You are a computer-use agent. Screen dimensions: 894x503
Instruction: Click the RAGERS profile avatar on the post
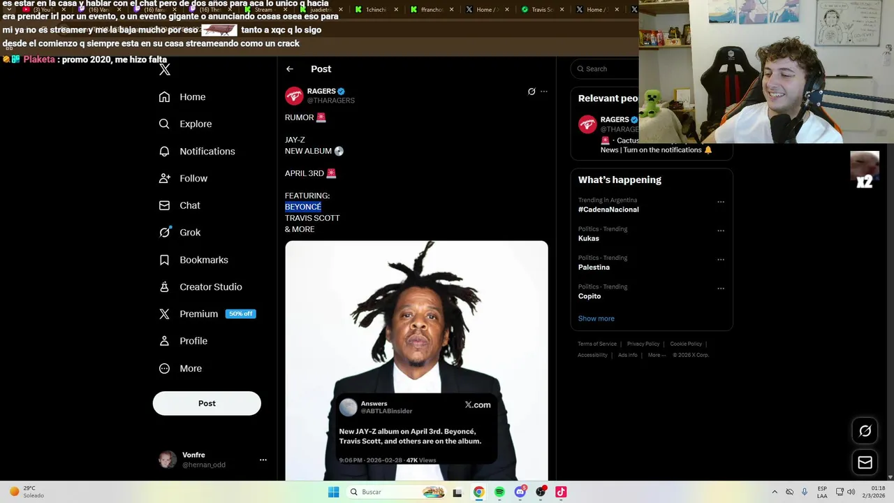[x=294, y=96]
